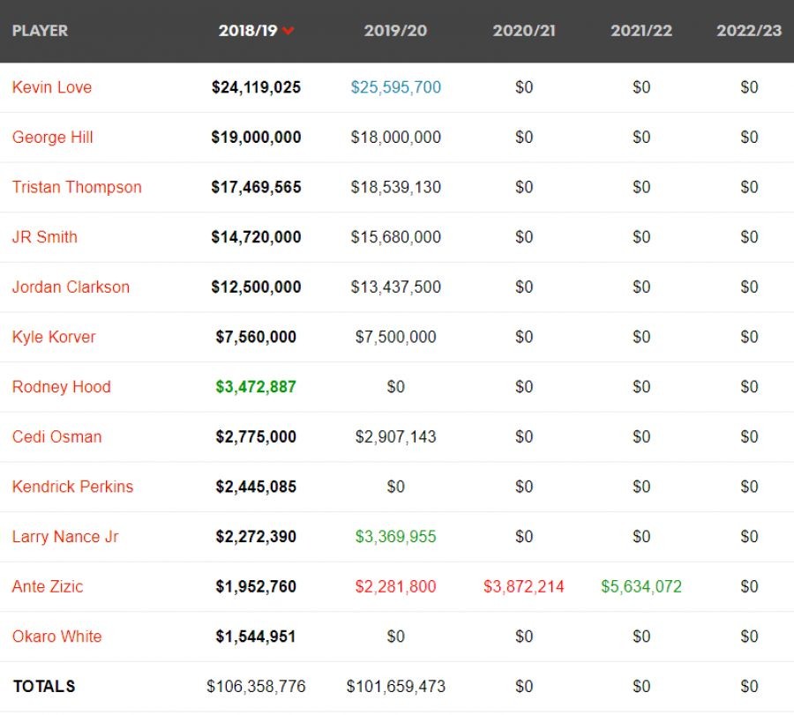Go to JR Smith's profile

coord(45,237)
